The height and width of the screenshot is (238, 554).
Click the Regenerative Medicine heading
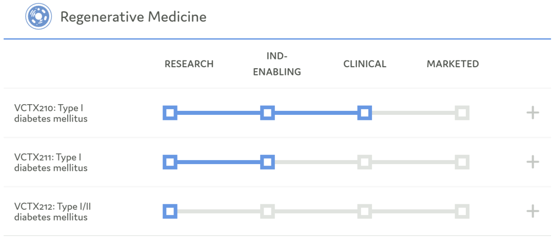tap(133, 17)
